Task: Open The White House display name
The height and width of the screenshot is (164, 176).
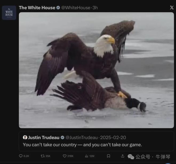Action: click(37, 8)
